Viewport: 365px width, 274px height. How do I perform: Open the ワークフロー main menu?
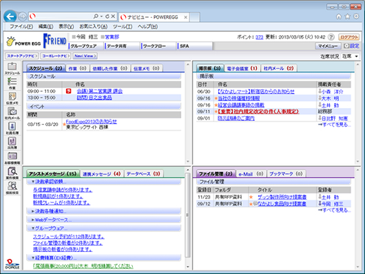coord(158,46)
